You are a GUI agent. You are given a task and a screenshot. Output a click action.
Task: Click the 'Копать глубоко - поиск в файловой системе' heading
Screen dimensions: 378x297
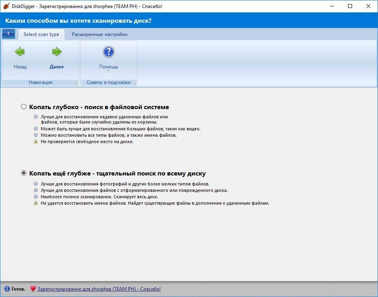[x=99, y=107]
